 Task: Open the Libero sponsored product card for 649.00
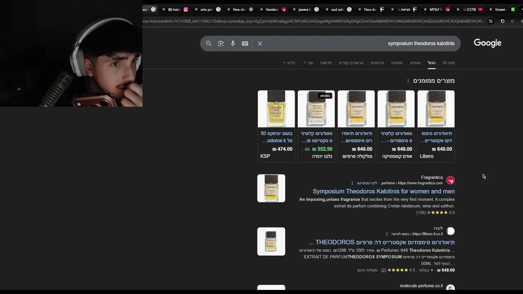tap(436, 126)
